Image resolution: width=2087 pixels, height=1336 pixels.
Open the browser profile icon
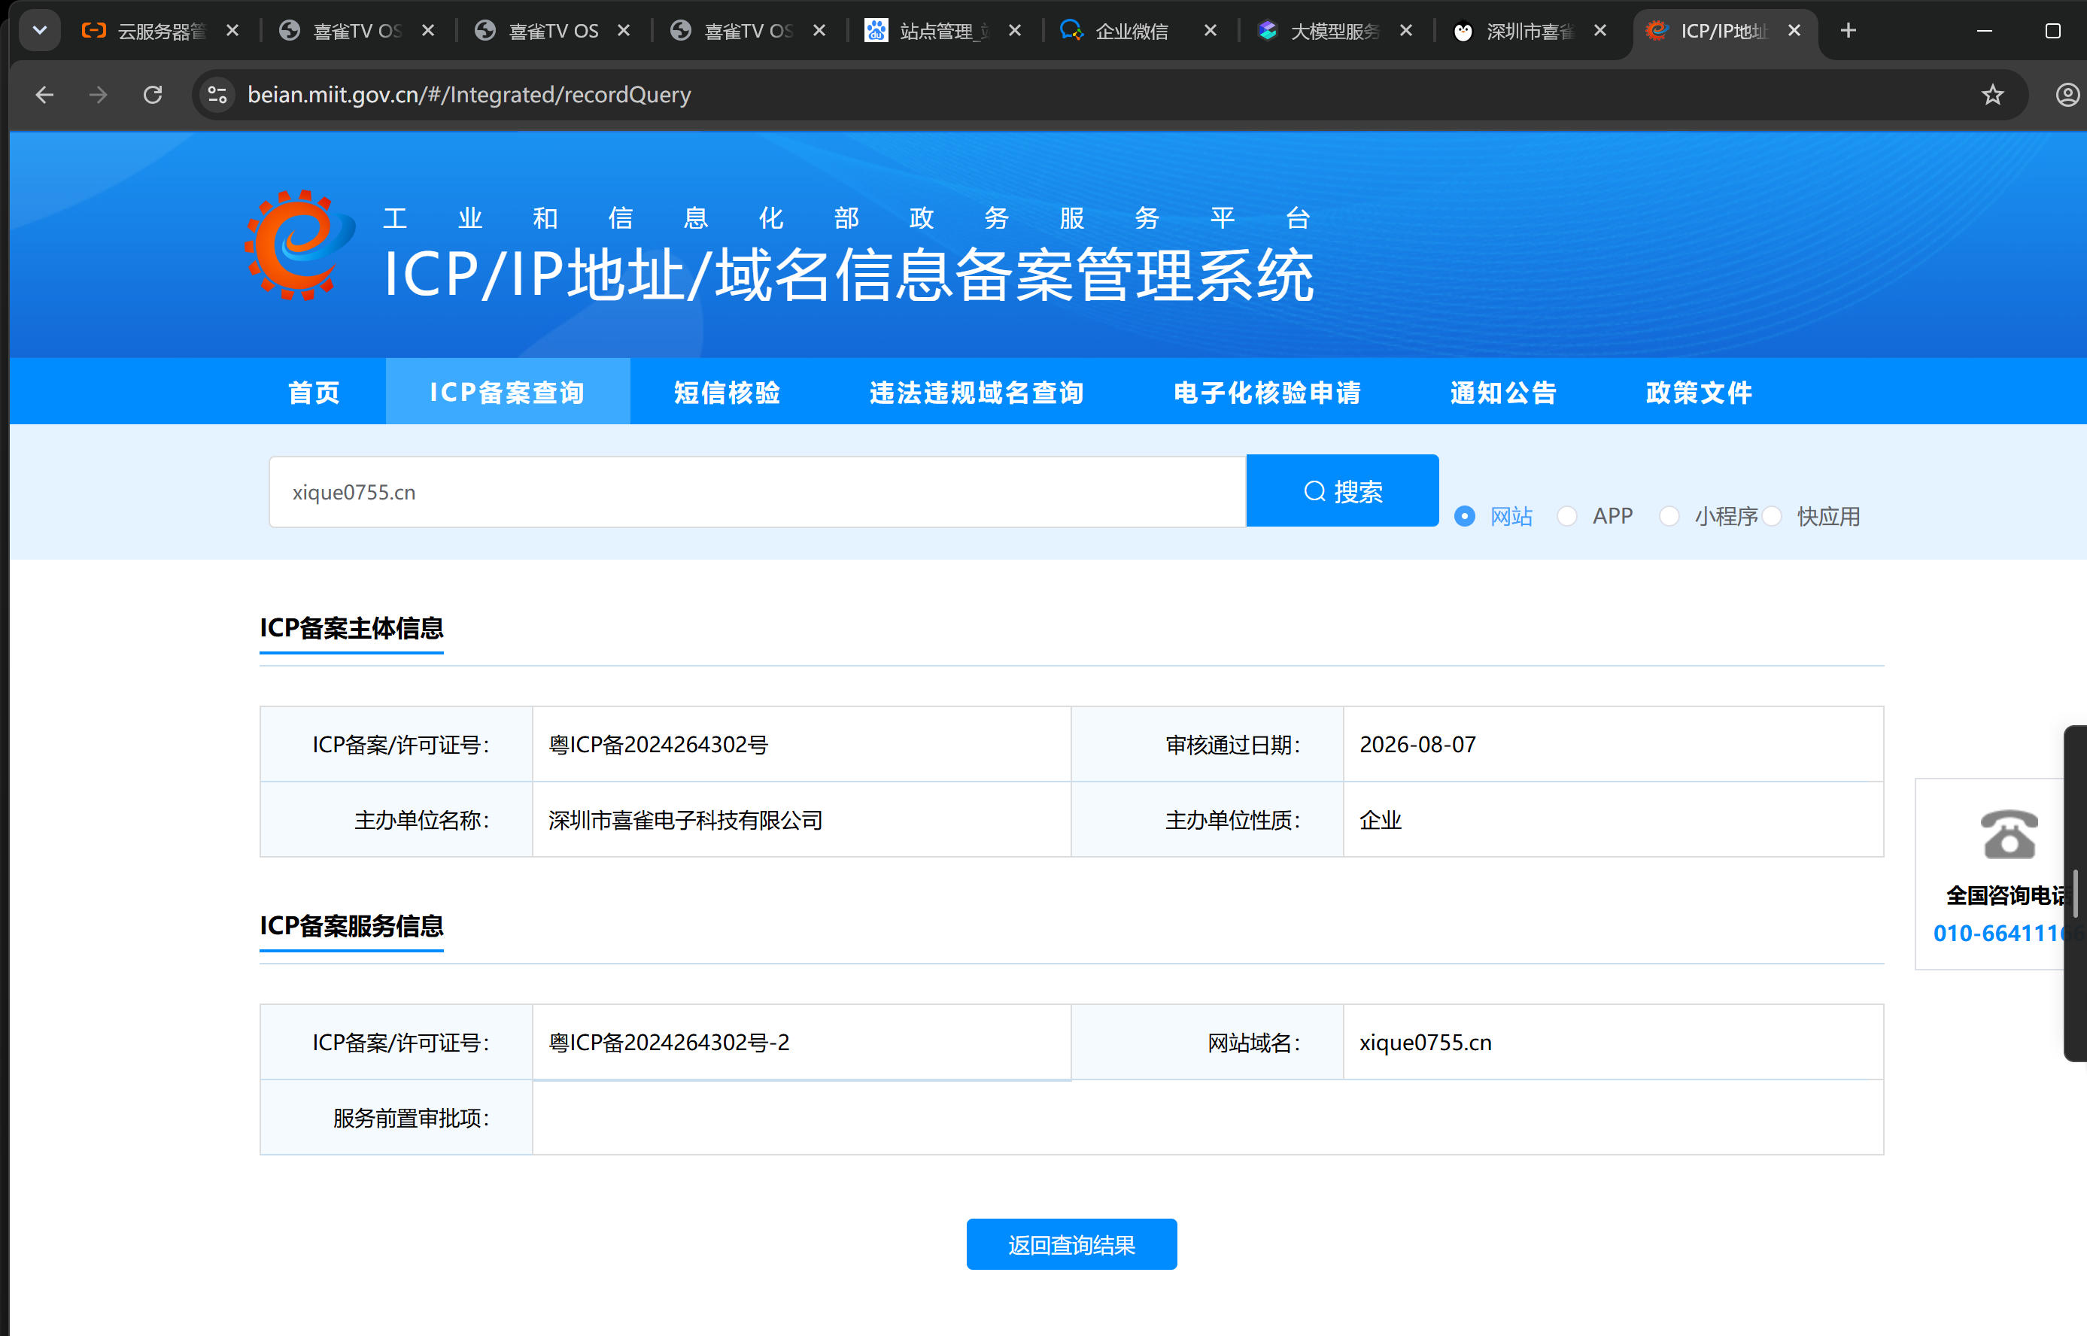tap(2068, 95)
